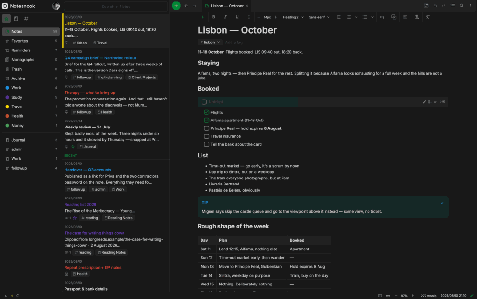This screenshot has height=299, width=477.
Task: Expand bullet list style dropdown arrow
Action: coord(372,17)
